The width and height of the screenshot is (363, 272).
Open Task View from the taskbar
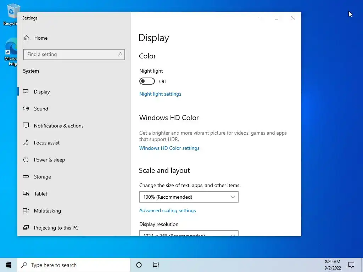156,265
